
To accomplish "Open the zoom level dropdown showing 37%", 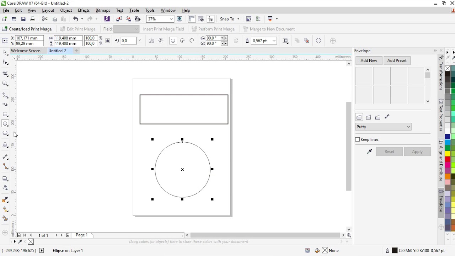I will (x=171, y=19).
